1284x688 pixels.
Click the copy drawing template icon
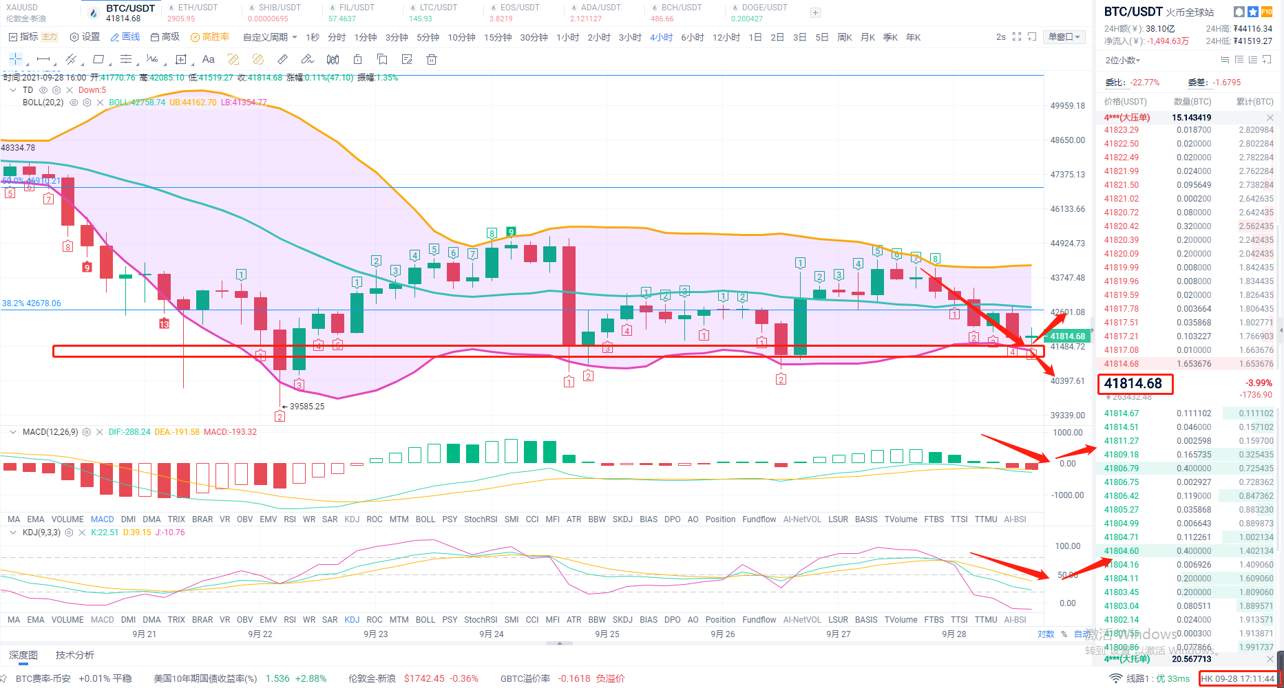(382, 59)
